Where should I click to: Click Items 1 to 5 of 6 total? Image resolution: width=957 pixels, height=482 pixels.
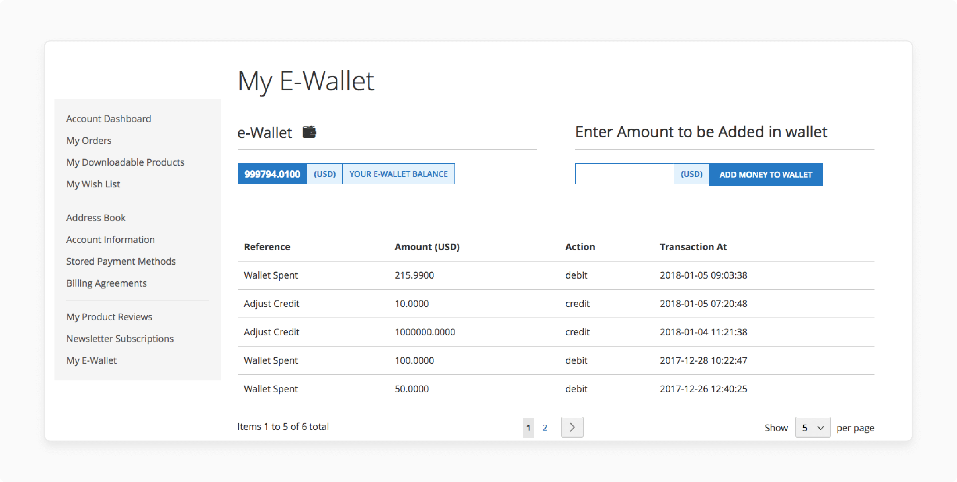pos(283,426)
